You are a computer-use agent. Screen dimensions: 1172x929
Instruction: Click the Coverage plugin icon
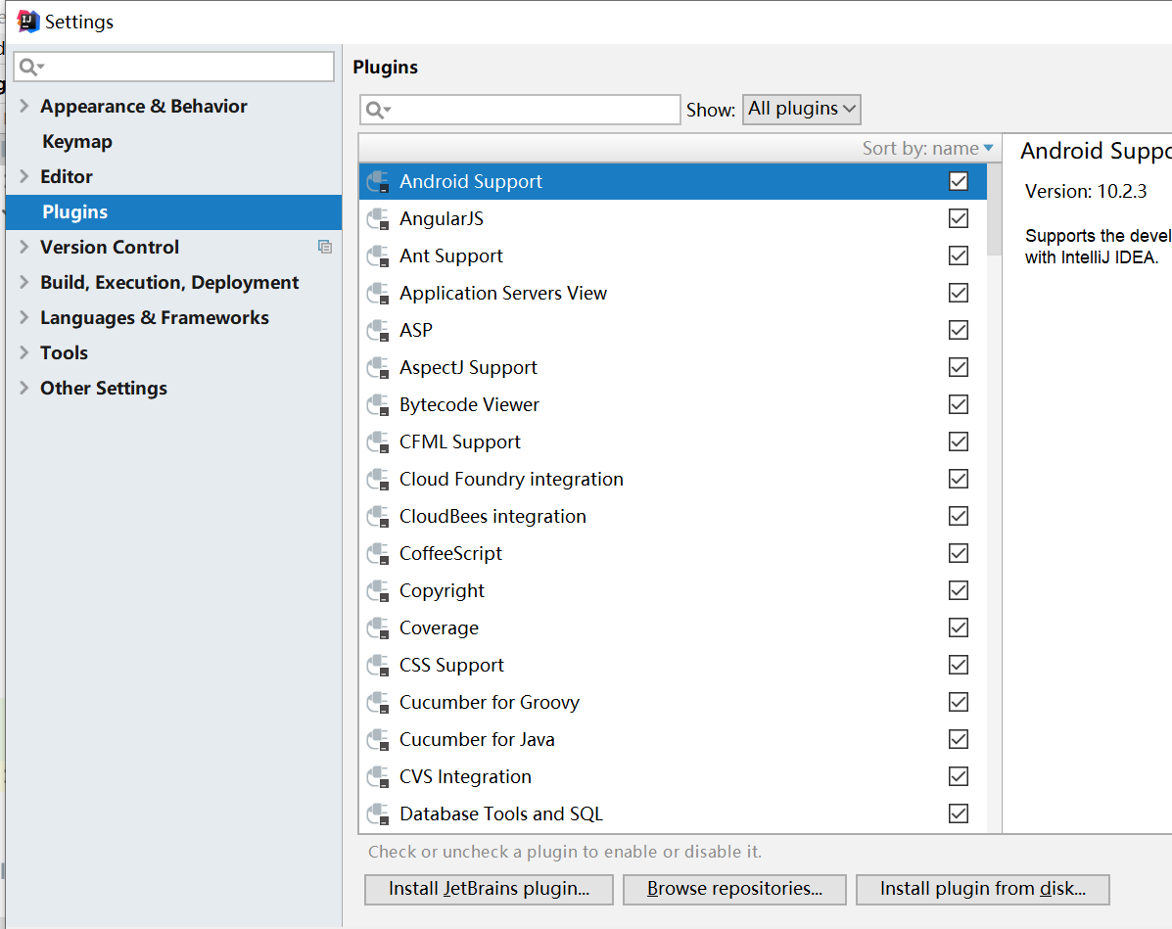[378, 627]
